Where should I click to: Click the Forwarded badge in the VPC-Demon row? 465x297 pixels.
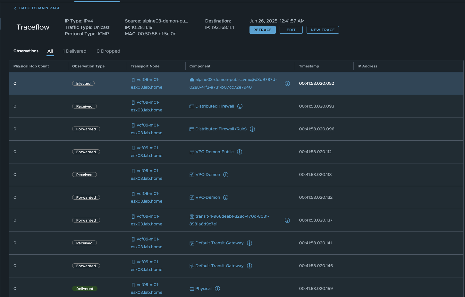[86, 197]
